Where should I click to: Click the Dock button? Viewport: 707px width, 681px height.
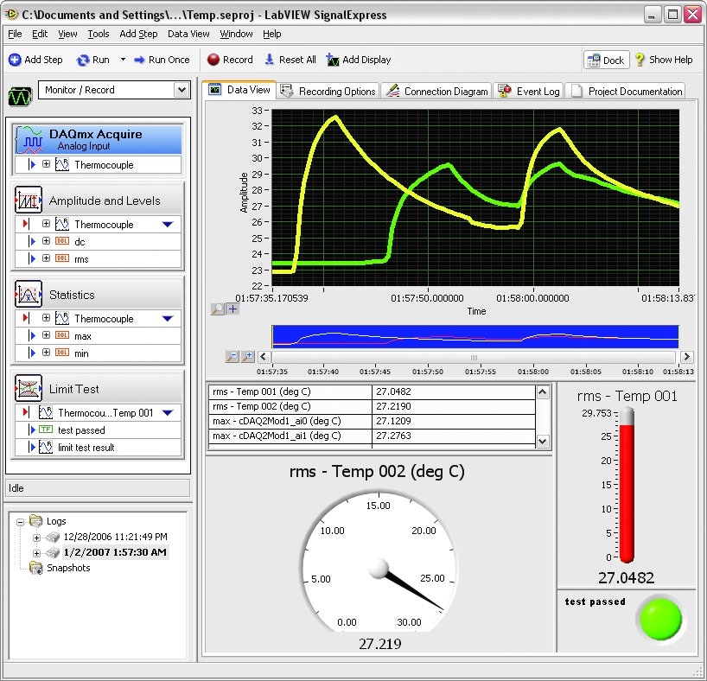604,60
